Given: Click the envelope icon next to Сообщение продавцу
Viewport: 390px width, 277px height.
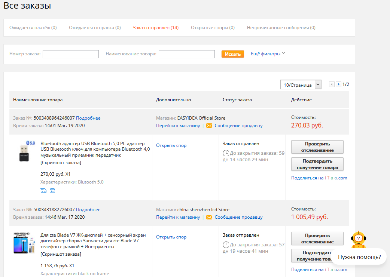Looking at the screenshot, I should 209,125.
